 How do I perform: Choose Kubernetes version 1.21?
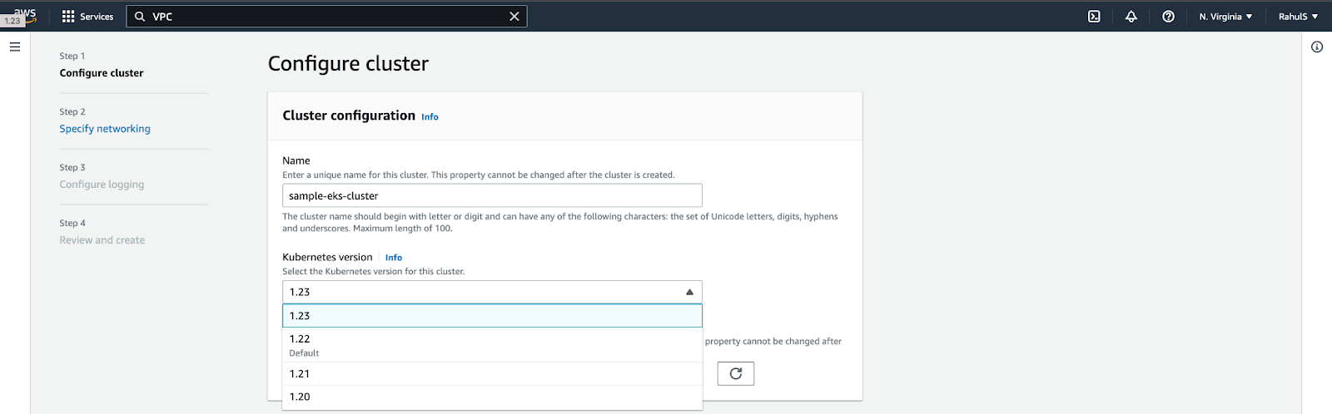coord(492,374)
